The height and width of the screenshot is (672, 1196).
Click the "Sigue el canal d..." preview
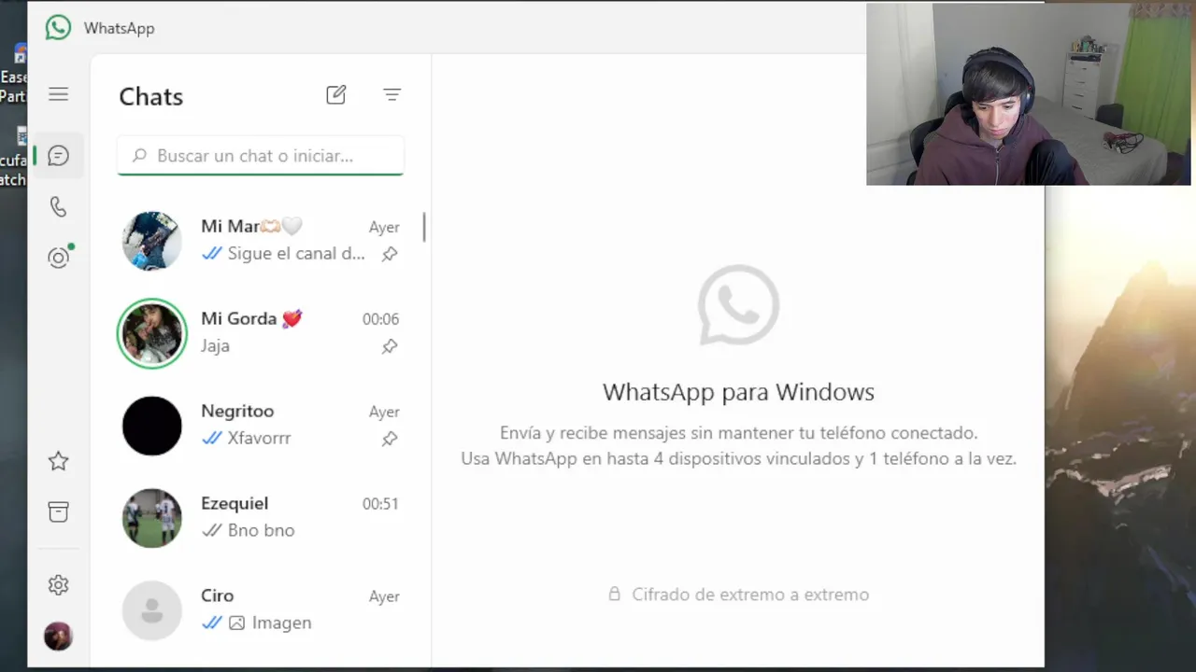296,254
